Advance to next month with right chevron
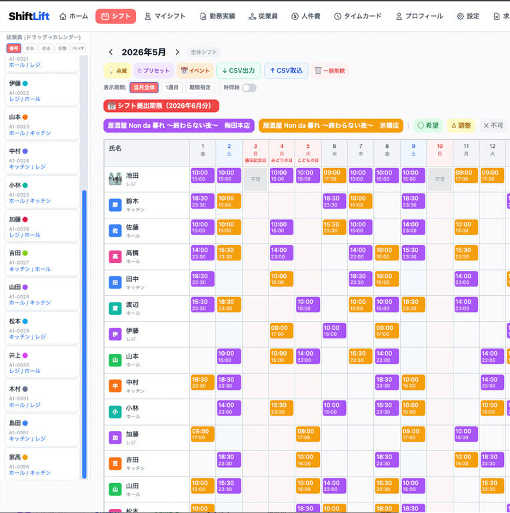The height and width of the screenshot is (513, 510). (177, 52)
